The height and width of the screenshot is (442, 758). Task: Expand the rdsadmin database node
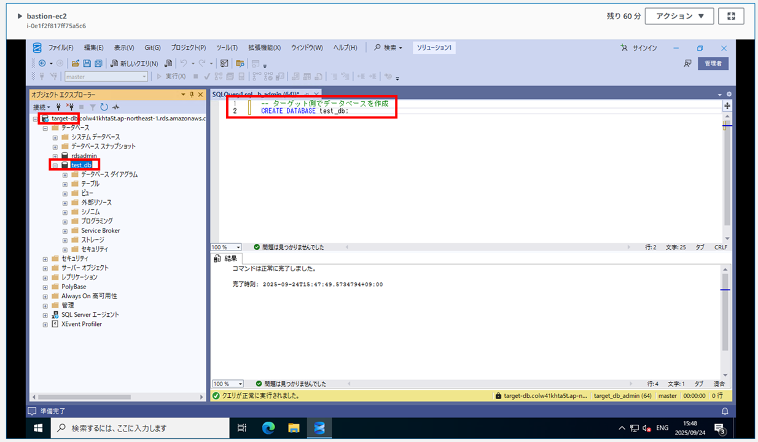[55, 156]
